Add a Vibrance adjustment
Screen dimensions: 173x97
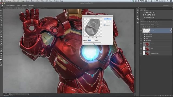[153, 12]
